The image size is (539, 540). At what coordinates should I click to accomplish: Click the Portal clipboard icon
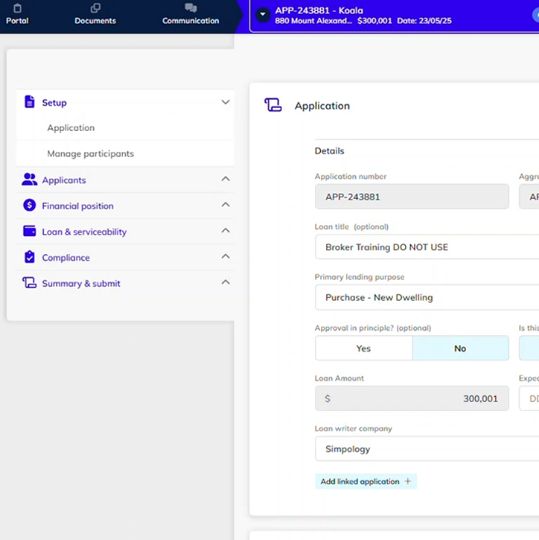pyautogui.click(x=17, y=8)
